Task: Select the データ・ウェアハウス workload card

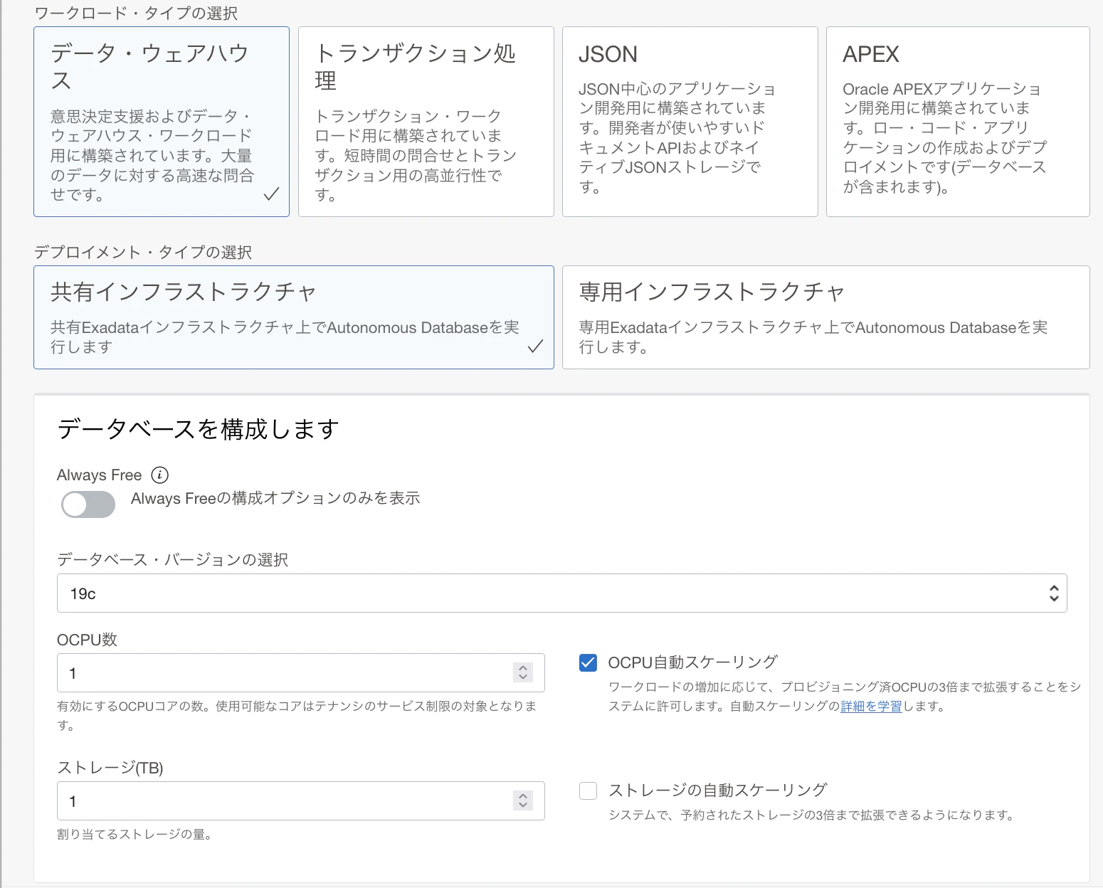Action: click(162, 122)
